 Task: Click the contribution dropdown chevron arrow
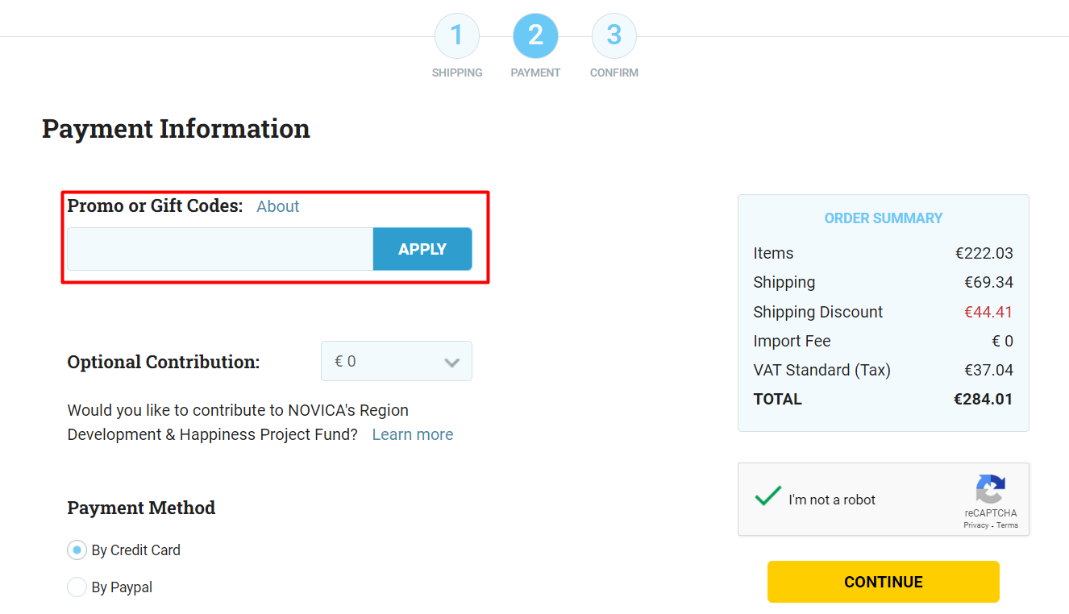coord(452,363)
